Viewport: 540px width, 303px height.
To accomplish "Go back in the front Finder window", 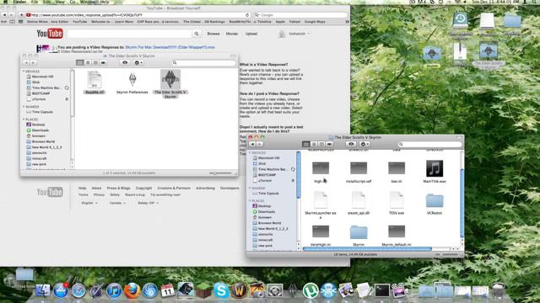I will tap(252, 144).
